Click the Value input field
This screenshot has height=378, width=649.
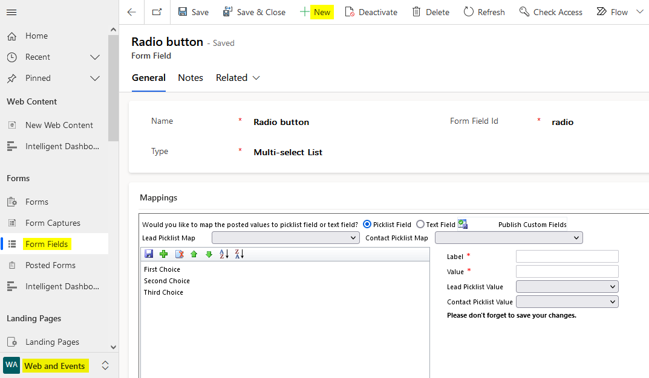pos(567,271)
